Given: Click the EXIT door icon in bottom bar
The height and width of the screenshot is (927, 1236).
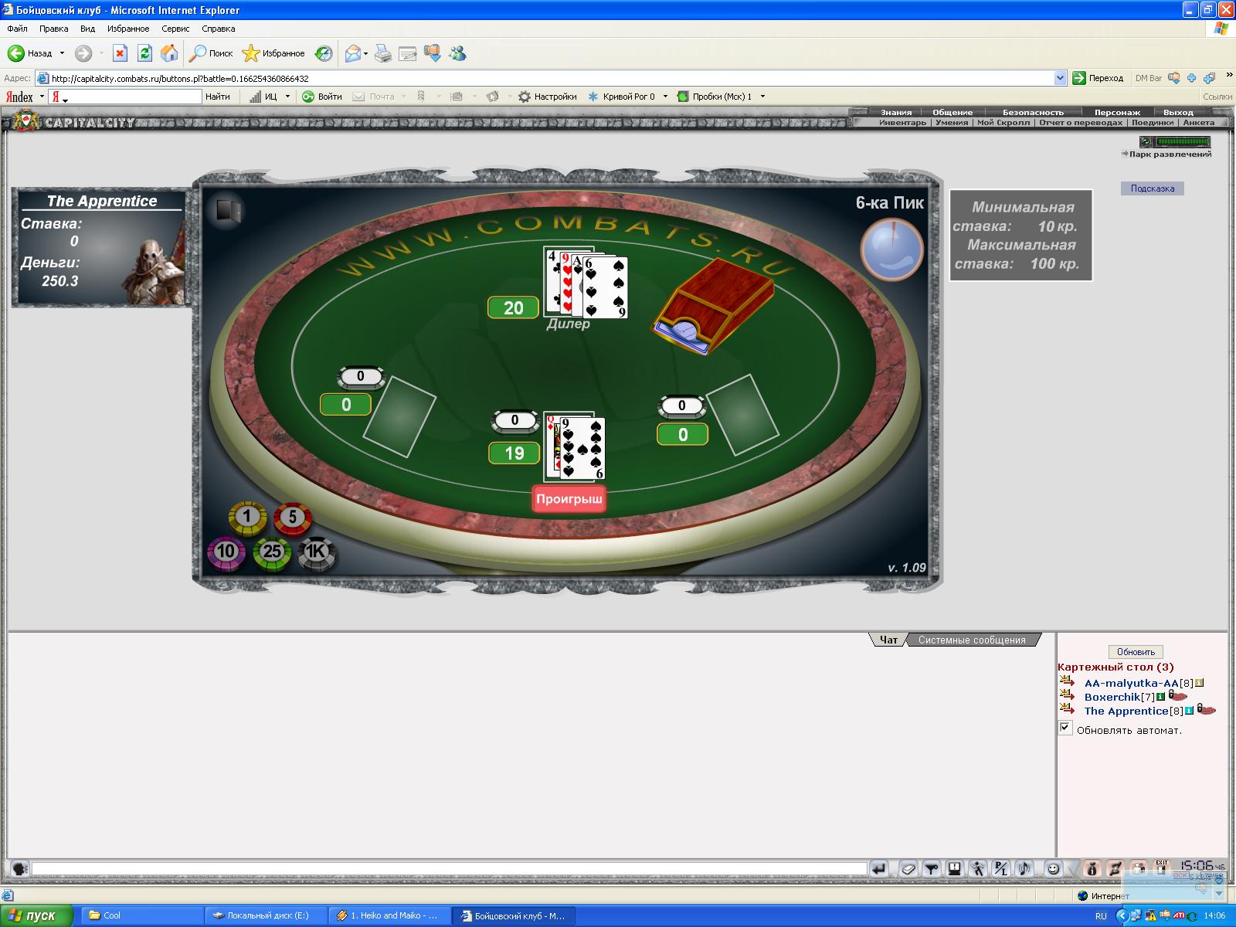Looking at the screenshot, I should [1161, 867].
